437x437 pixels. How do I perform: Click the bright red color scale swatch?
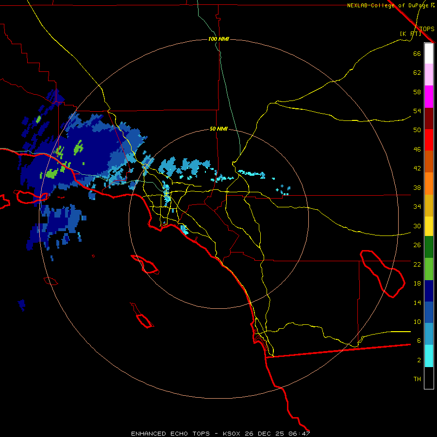pyautogui.click(x=429, y=140)
